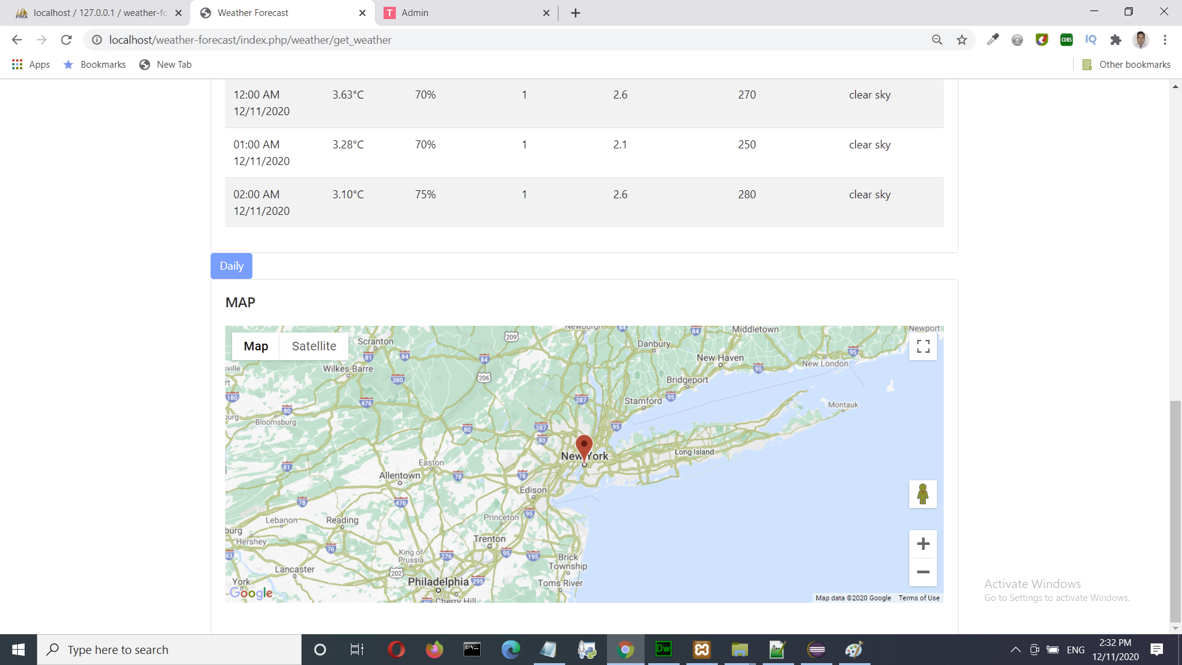Image resolution: width=1182 pixels, height=665 pixels.
Task: Switch the map back to Map view
Action: pyautogui.click(x=255, y=345)
